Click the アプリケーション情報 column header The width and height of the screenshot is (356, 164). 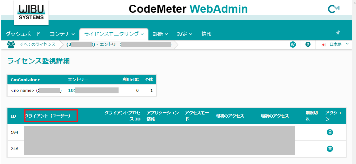[x=163, y=116]
